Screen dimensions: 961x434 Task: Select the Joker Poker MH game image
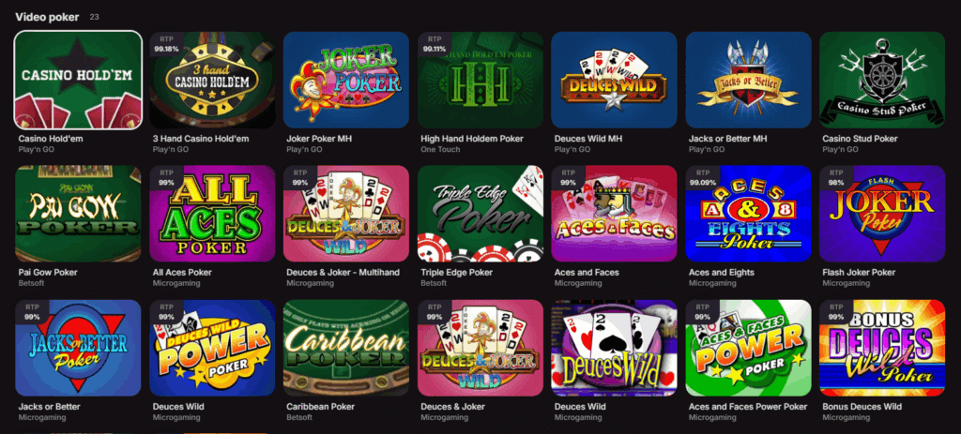tap(346, 80)
